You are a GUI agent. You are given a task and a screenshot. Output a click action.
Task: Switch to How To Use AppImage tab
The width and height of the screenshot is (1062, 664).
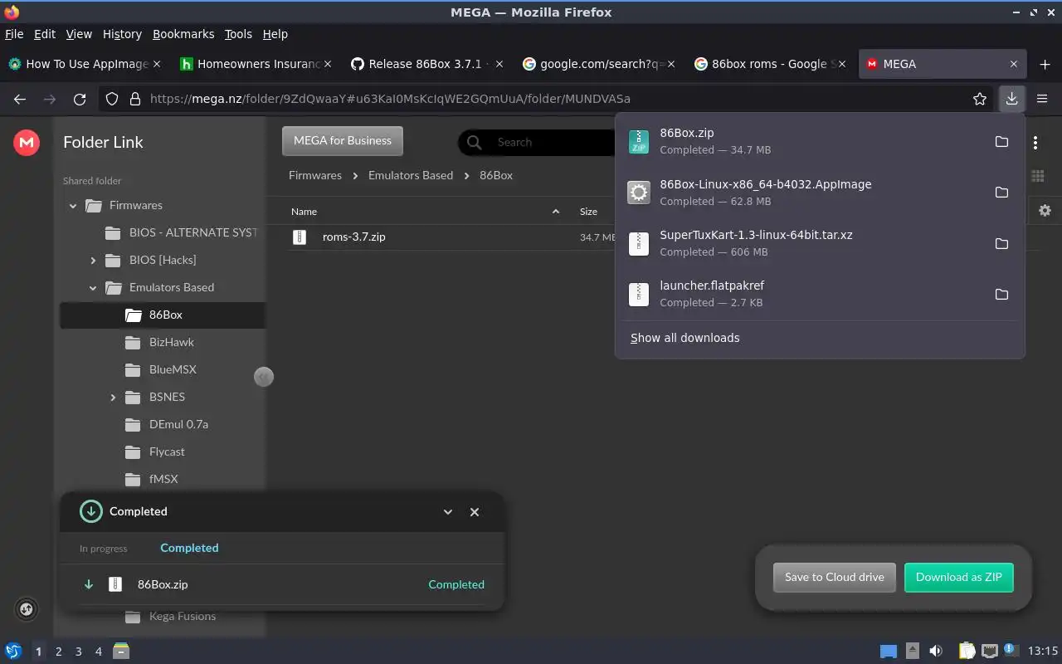click(x=83, y=64)
